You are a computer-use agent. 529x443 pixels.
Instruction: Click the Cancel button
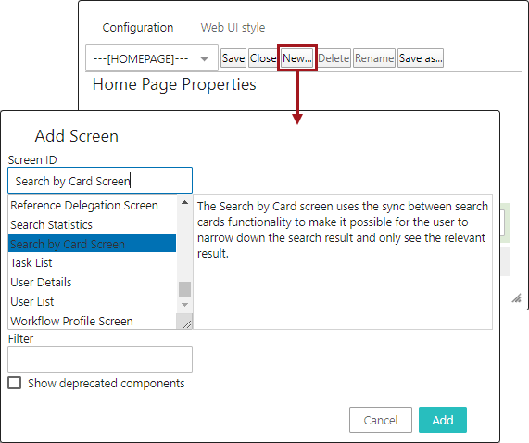pyautogui.click(x=381, y=420)
